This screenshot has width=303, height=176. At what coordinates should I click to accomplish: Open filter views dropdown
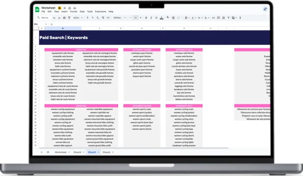(234, 18)
